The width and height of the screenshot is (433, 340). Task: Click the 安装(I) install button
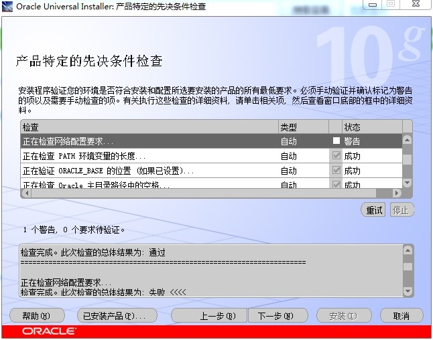click(x=344, y=316)
